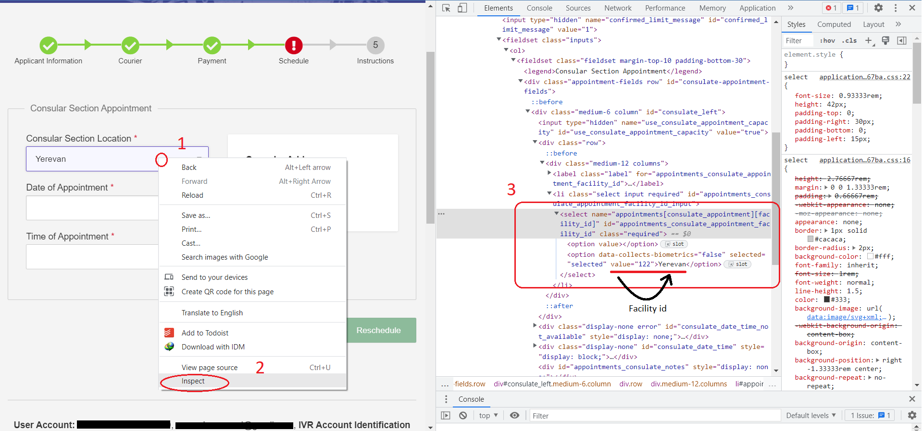Add new style rule plus icon
923x431 pixels.
coord(869,40)
